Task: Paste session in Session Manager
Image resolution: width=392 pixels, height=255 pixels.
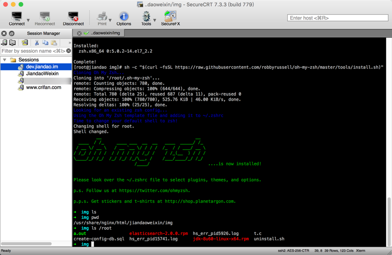Action: pyautogui.click(x=54, y=42)
